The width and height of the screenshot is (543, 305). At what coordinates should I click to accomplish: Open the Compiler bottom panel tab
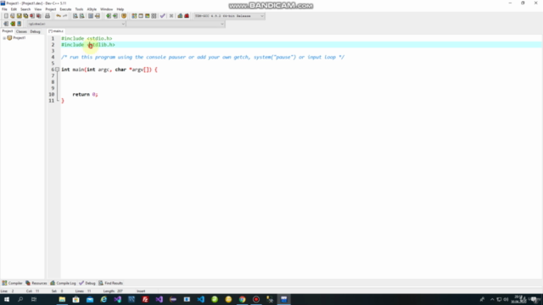(x=12, y=283)
